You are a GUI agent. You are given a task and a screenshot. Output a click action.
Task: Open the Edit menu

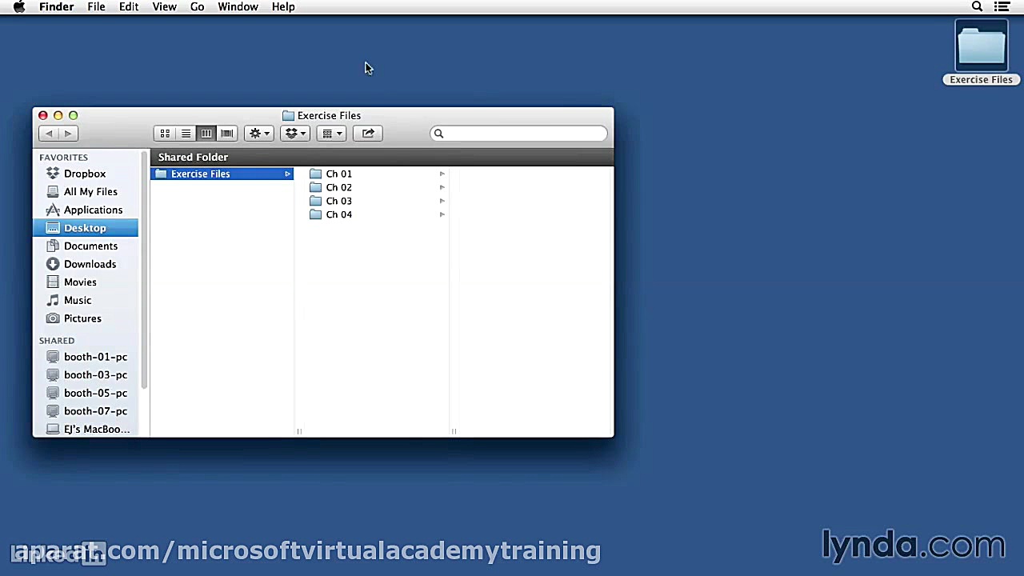(129, 6)
